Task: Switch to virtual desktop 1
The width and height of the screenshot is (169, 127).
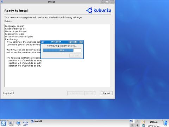Action: 132,121
